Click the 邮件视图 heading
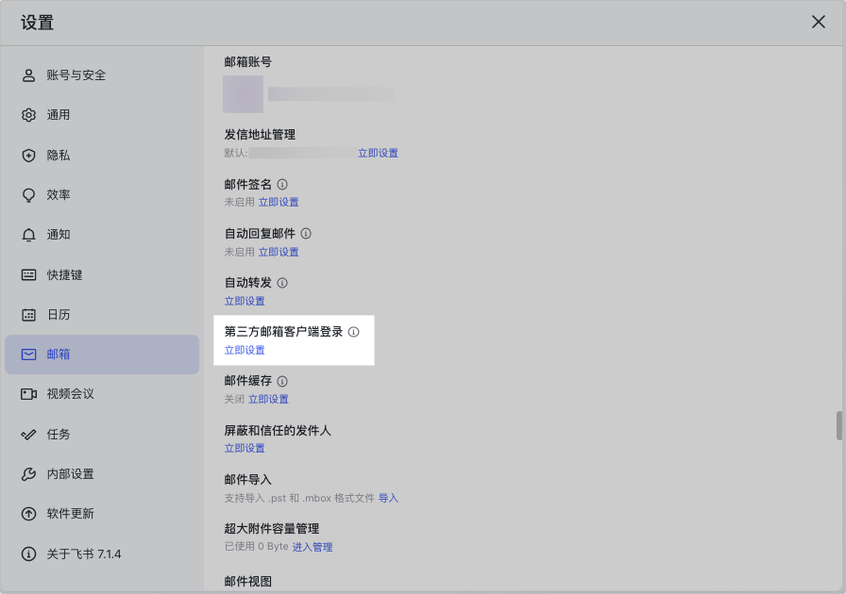The width and height of the screenshot is (846, 594). pos(248,581)
